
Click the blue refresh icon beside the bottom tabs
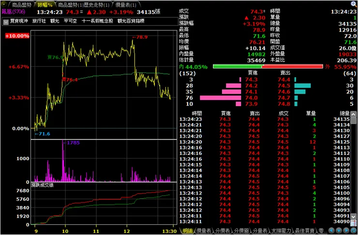[354, 230]
